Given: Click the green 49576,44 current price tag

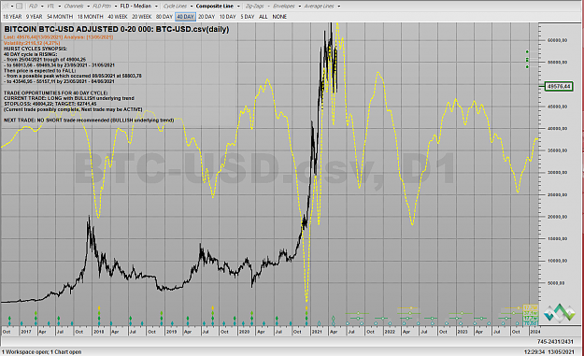Looking at the screenshot, I should pyautogui.click(x=559, y=86).
